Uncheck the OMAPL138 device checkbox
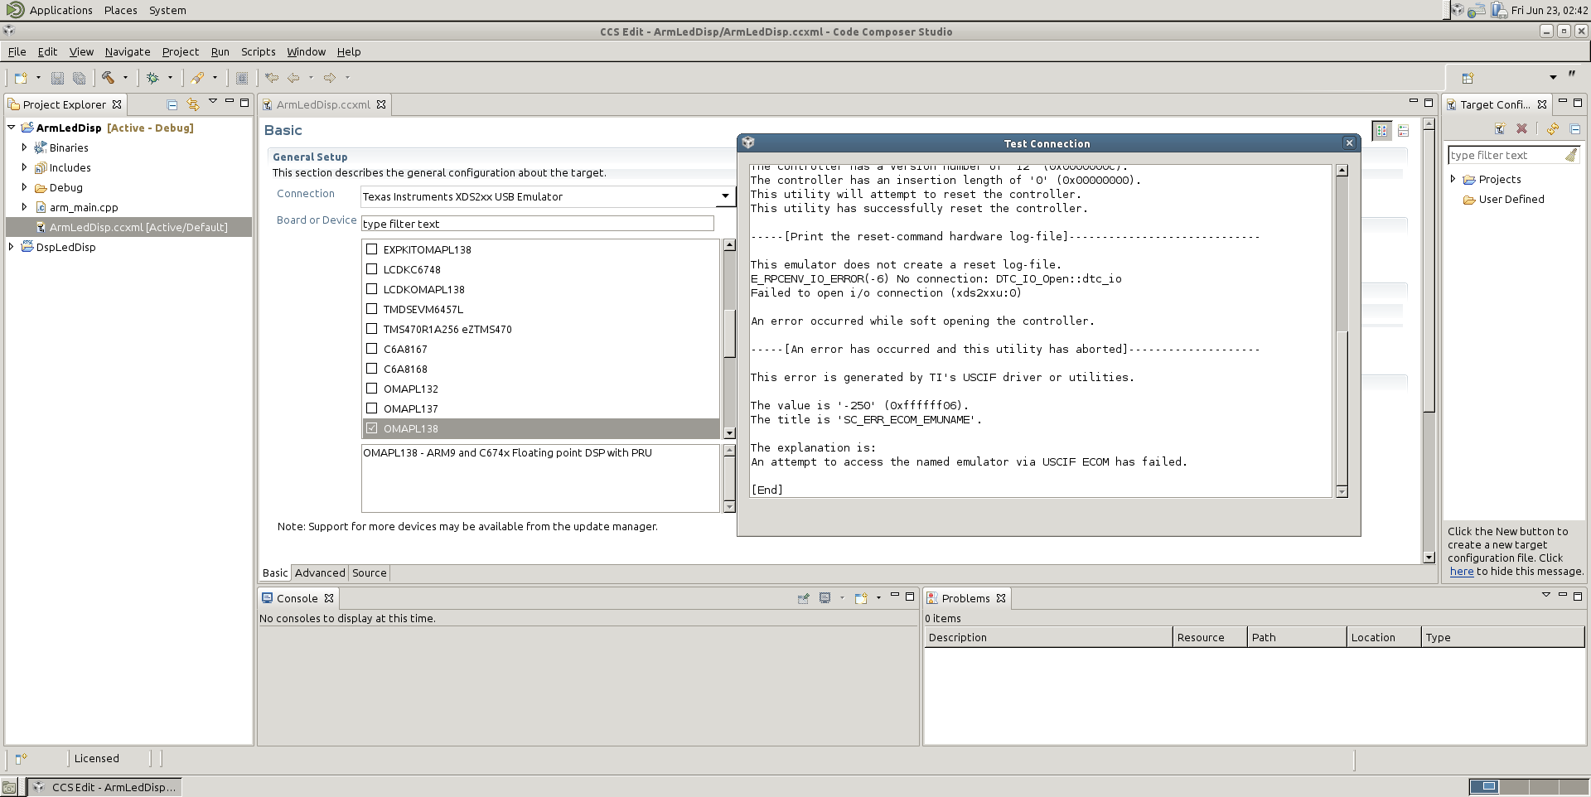The image size is (1591, 797). tap(372, 428)
